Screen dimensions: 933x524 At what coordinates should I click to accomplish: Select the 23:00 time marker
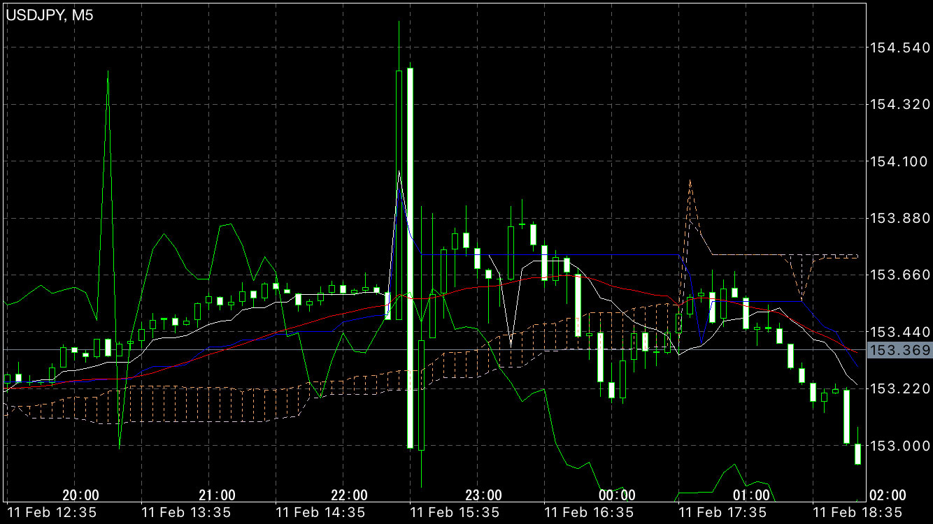(483, 495)
